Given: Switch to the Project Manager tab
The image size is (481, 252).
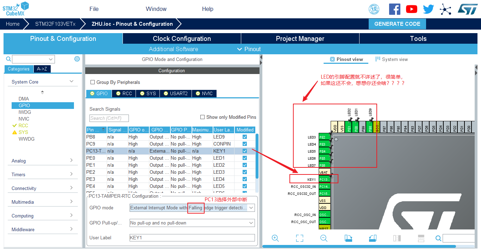Looking at the screenshot, I should point(300,38).
